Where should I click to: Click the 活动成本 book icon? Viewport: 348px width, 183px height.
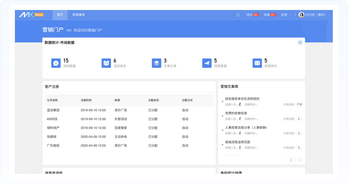(106, 63)
